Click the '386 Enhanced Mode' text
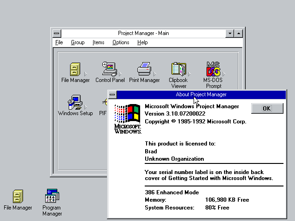Viewport: 295px width, 221px height. (172, 192)
